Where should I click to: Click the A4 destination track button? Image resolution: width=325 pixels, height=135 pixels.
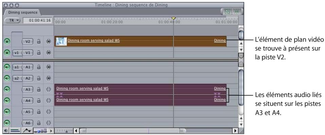[x=28, y=101]
